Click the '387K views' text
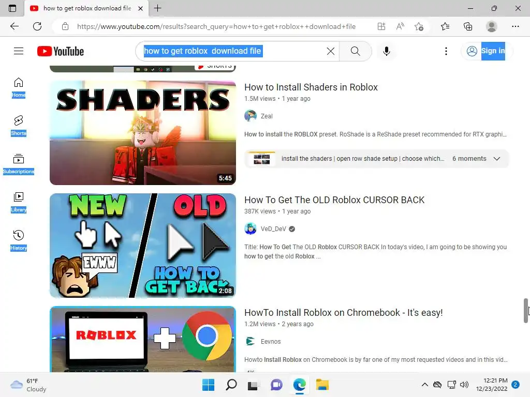 click(260, 211)
